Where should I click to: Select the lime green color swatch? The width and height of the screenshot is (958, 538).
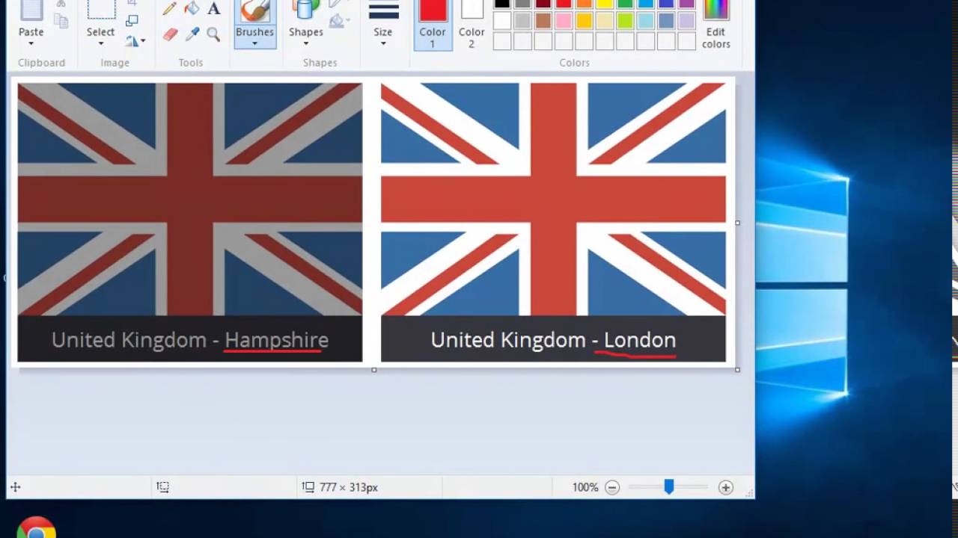coord(625,21)
